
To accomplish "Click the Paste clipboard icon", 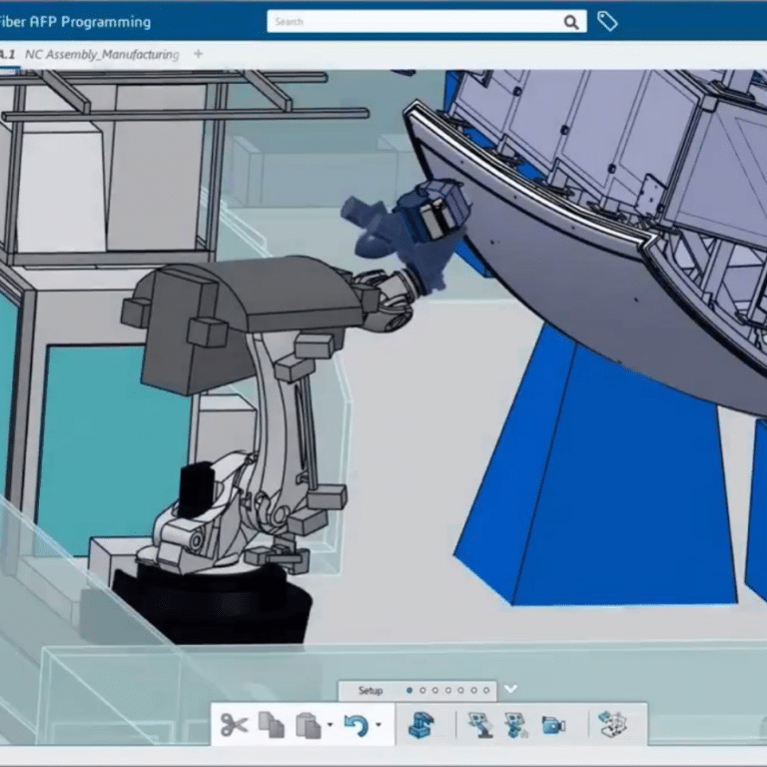I will 308,725.
